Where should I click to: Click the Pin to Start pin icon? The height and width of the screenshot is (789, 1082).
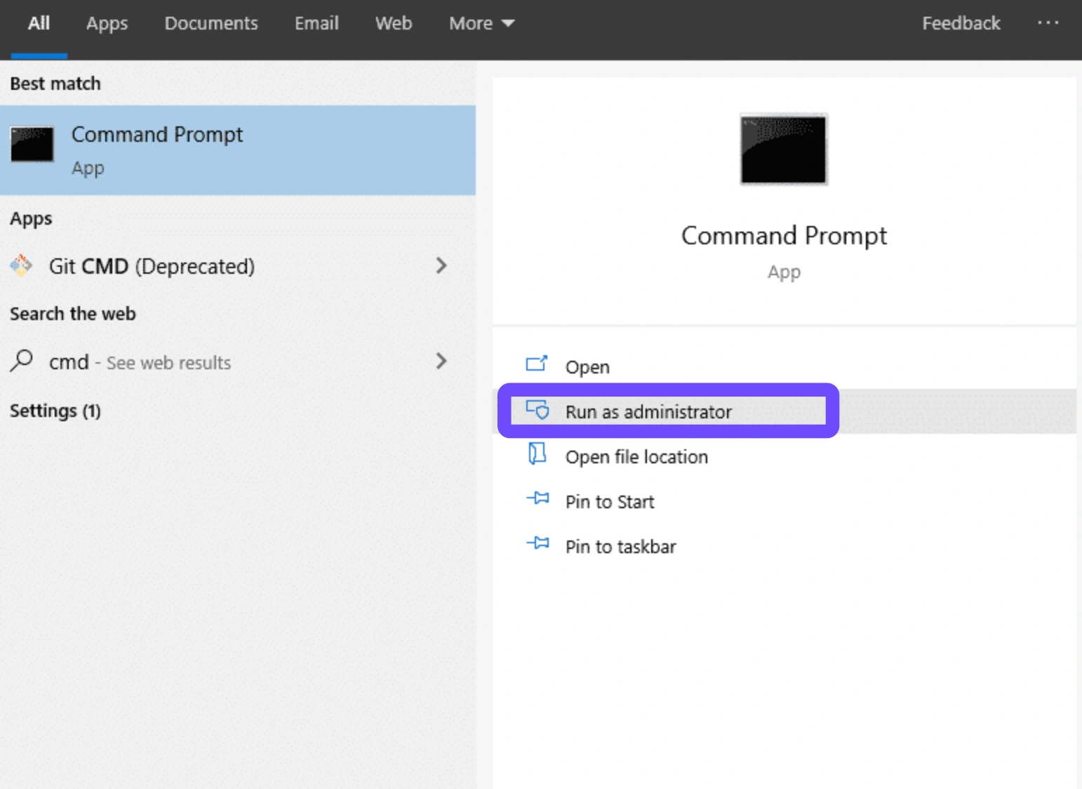(x=537, y=499)
